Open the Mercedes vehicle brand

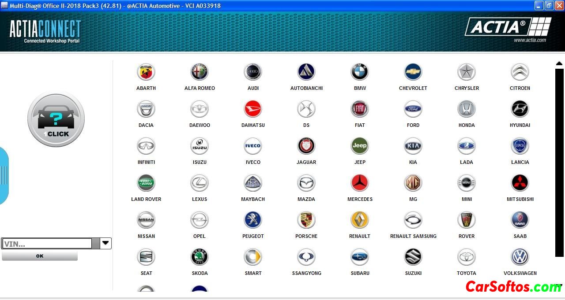tap(360, 183)
